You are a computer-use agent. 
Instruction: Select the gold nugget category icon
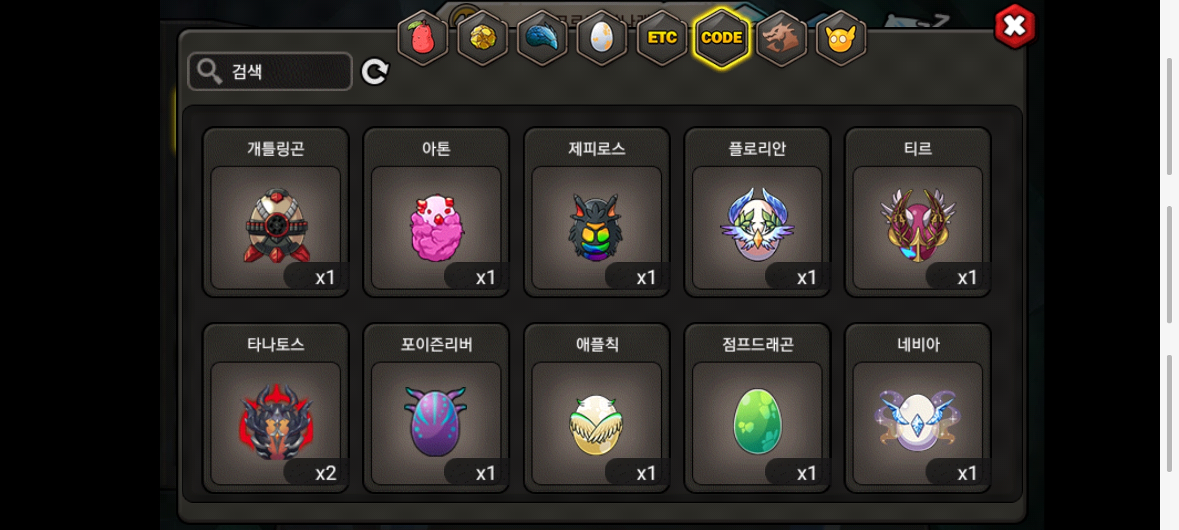482,38
